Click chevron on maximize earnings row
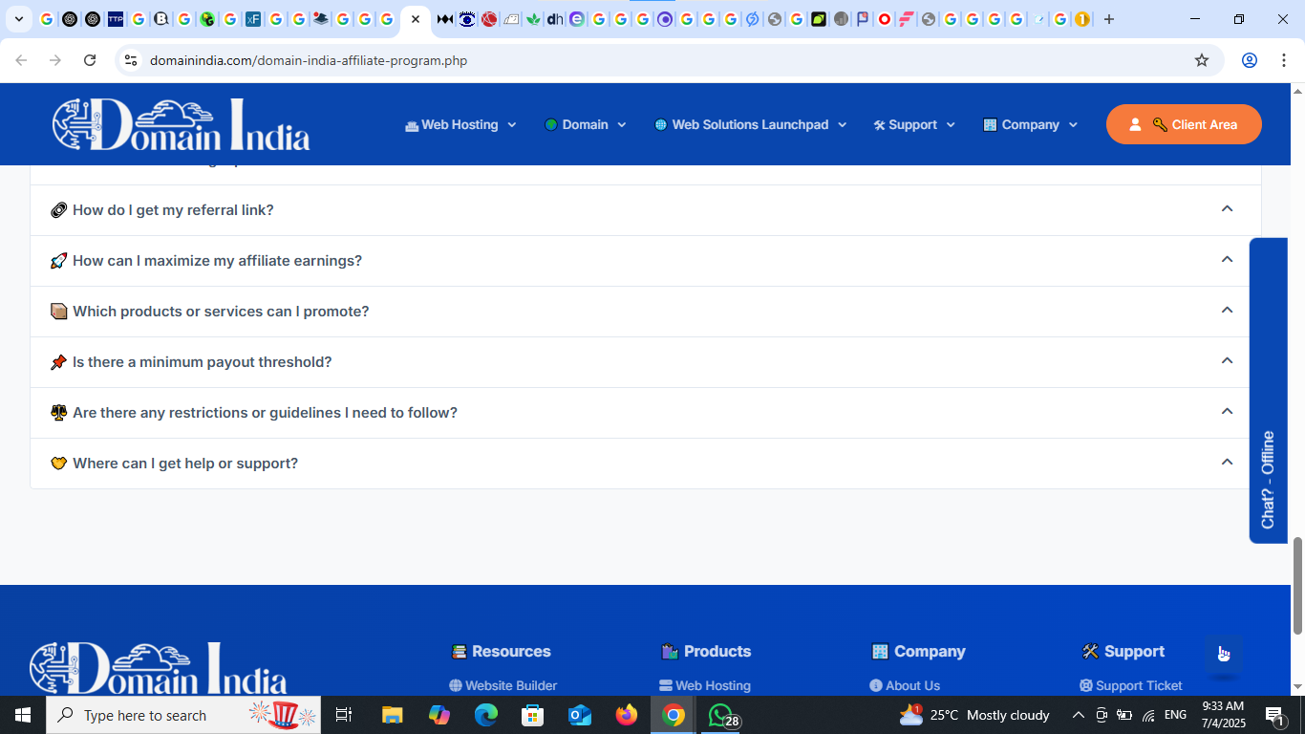 click(1228, 259)
